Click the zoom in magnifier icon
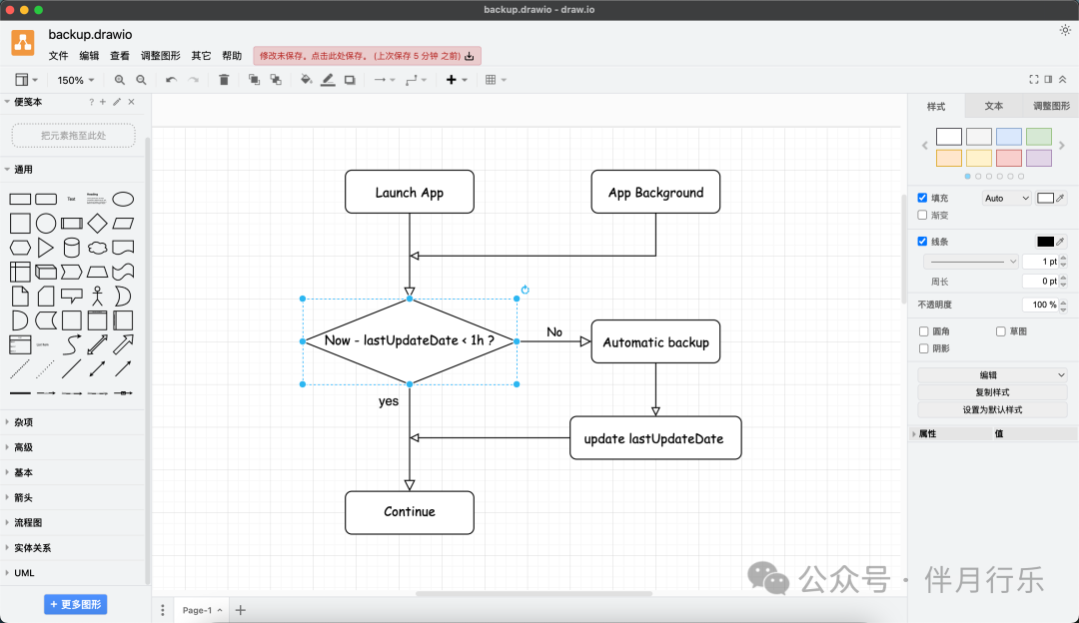The width and height of the screenshot is (1079, 623). [120, 80]
